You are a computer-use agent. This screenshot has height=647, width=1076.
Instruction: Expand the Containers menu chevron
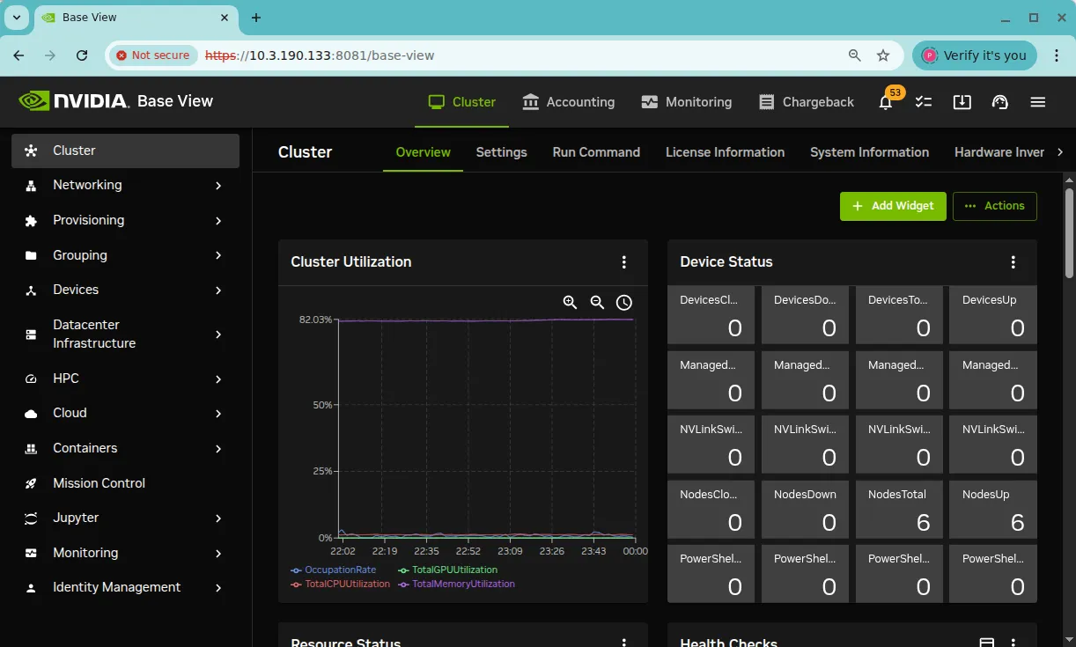pyautogui.click(x=218, y=449)
